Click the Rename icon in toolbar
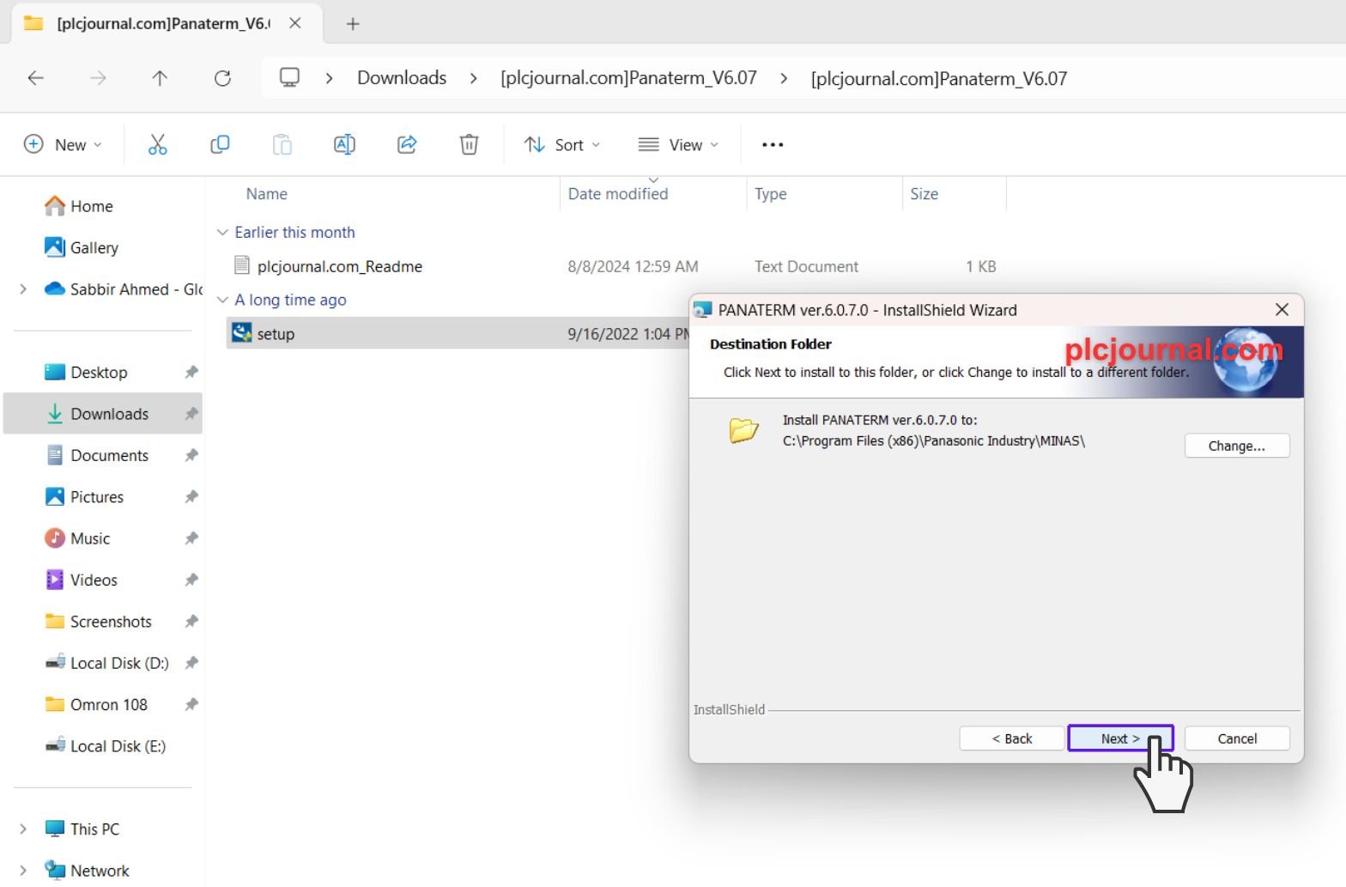1346x887 pixels. (x=344, y=144)
